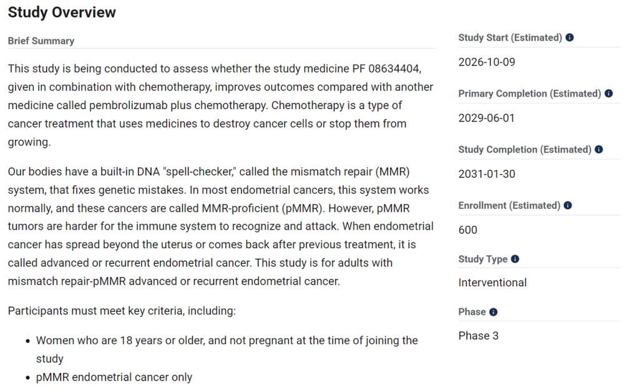
Task: Click the Study Overview heading
Action: [x=62, y=12]
